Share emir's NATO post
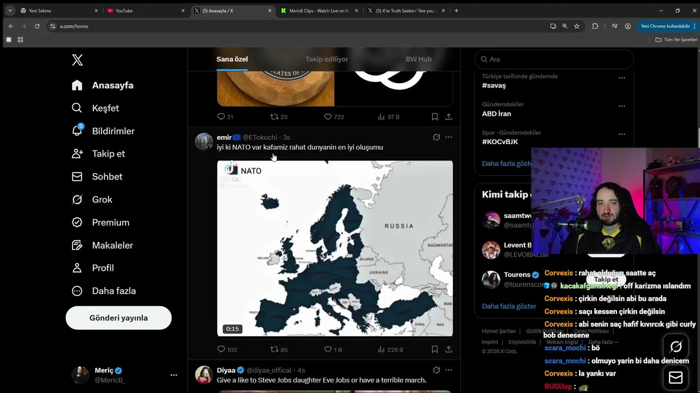700x393 pixels. point(448,349)
